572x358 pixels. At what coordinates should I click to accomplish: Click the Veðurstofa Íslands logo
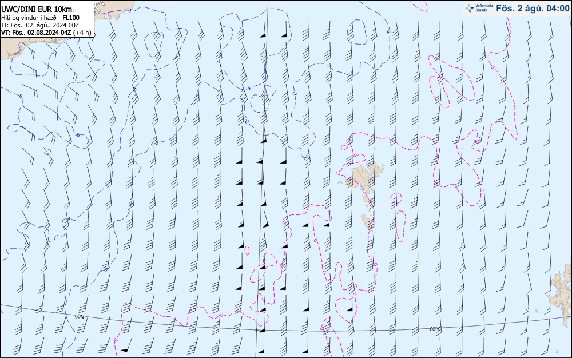pyautogui.click(x=479, y=8)
